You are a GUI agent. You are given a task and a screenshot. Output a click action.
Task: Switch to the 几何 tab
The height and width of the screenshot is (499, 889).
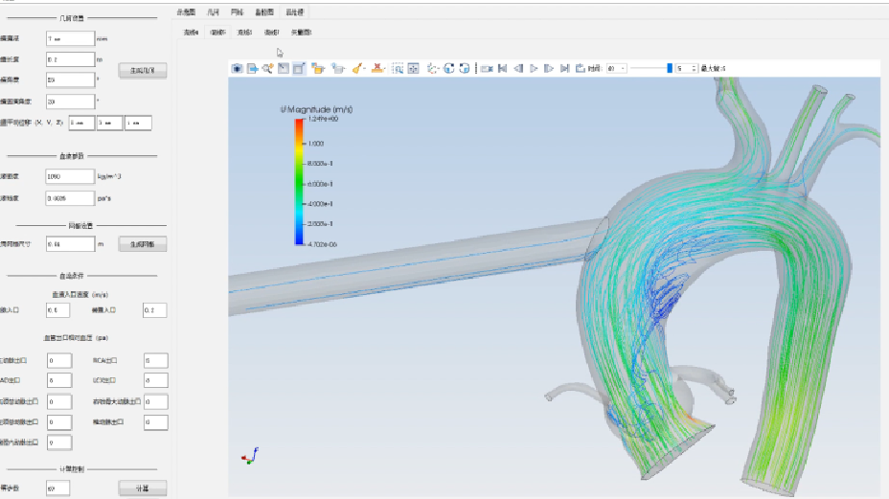[x=213, y=12]
